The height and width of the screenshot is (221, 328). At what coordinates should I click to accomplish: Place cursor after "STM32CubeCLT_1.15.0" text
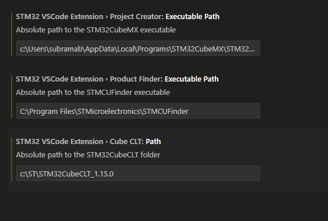click(x=114, y=174)
